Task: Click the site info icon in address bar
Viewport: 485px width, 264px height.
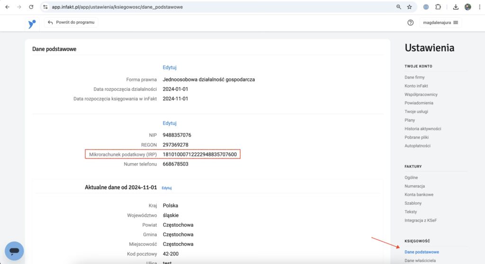Action: tap(45, 7)
